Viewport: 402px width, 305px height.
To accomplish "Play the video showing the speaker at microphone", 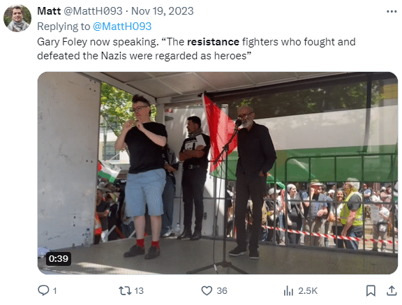I will pos(218,173).
